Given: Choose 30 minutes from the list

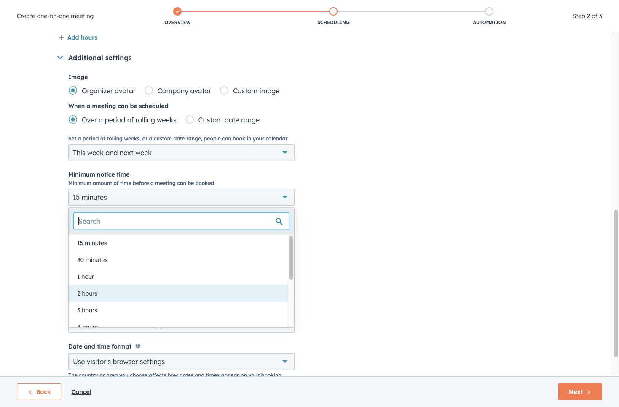Looking at the screenshot, I should 178,260.
